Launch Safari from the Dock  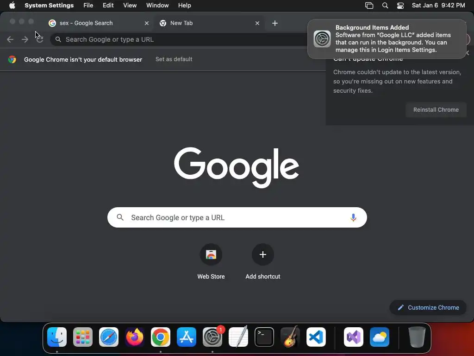pos(109,337)
